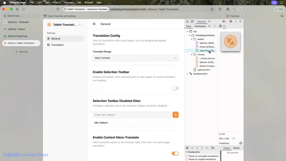Screen dimensions: 286x161
Task: Switch to the Workspace tab
Action: pos(200,26)
